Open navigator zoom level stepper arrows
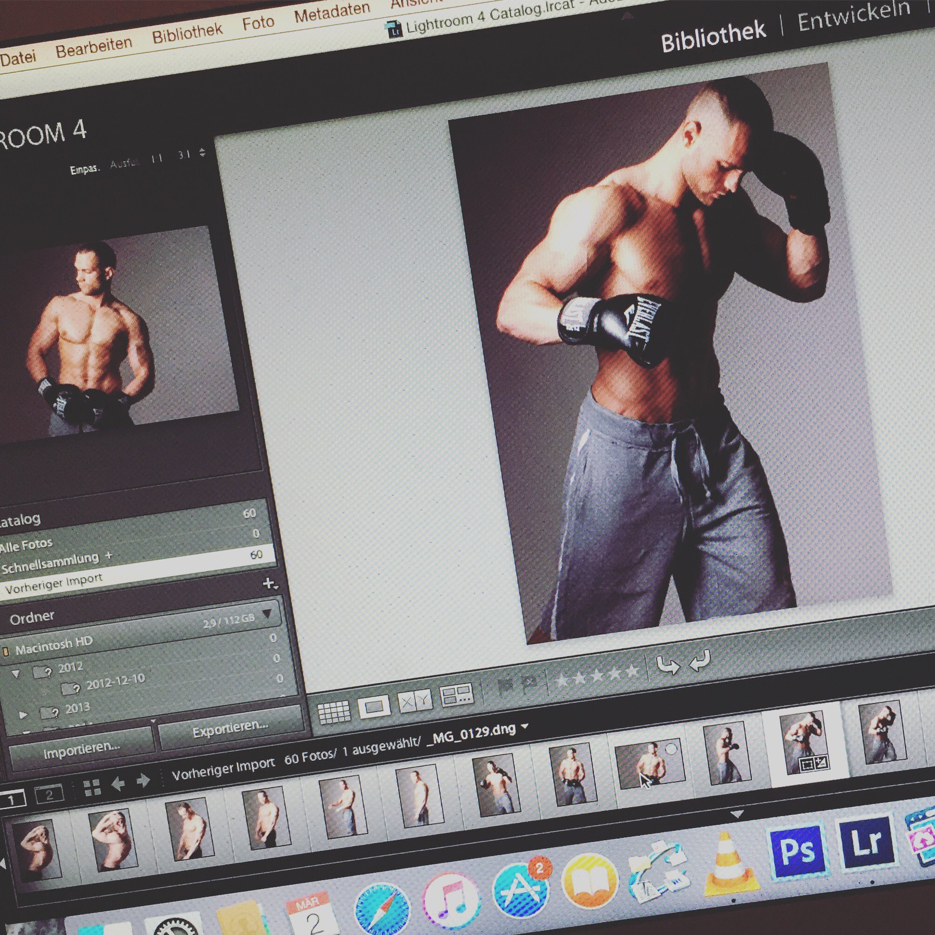 202,153
